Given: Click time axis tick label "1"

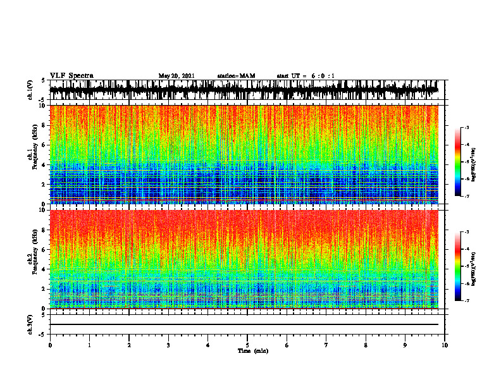Looking at the screenshot, I should click(x=89, y=345).
